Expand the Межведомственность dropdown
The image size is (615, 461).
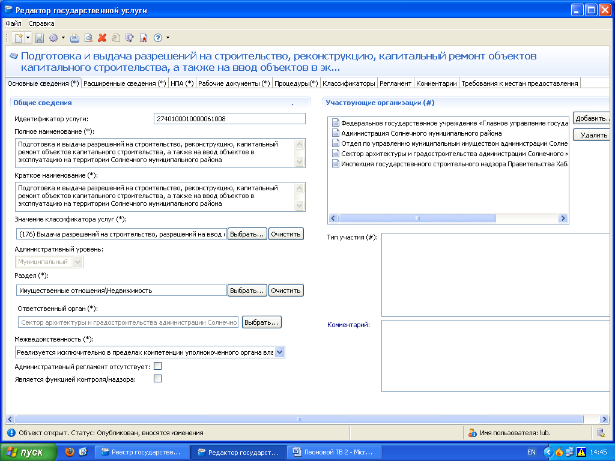click(x=279, y=352)
